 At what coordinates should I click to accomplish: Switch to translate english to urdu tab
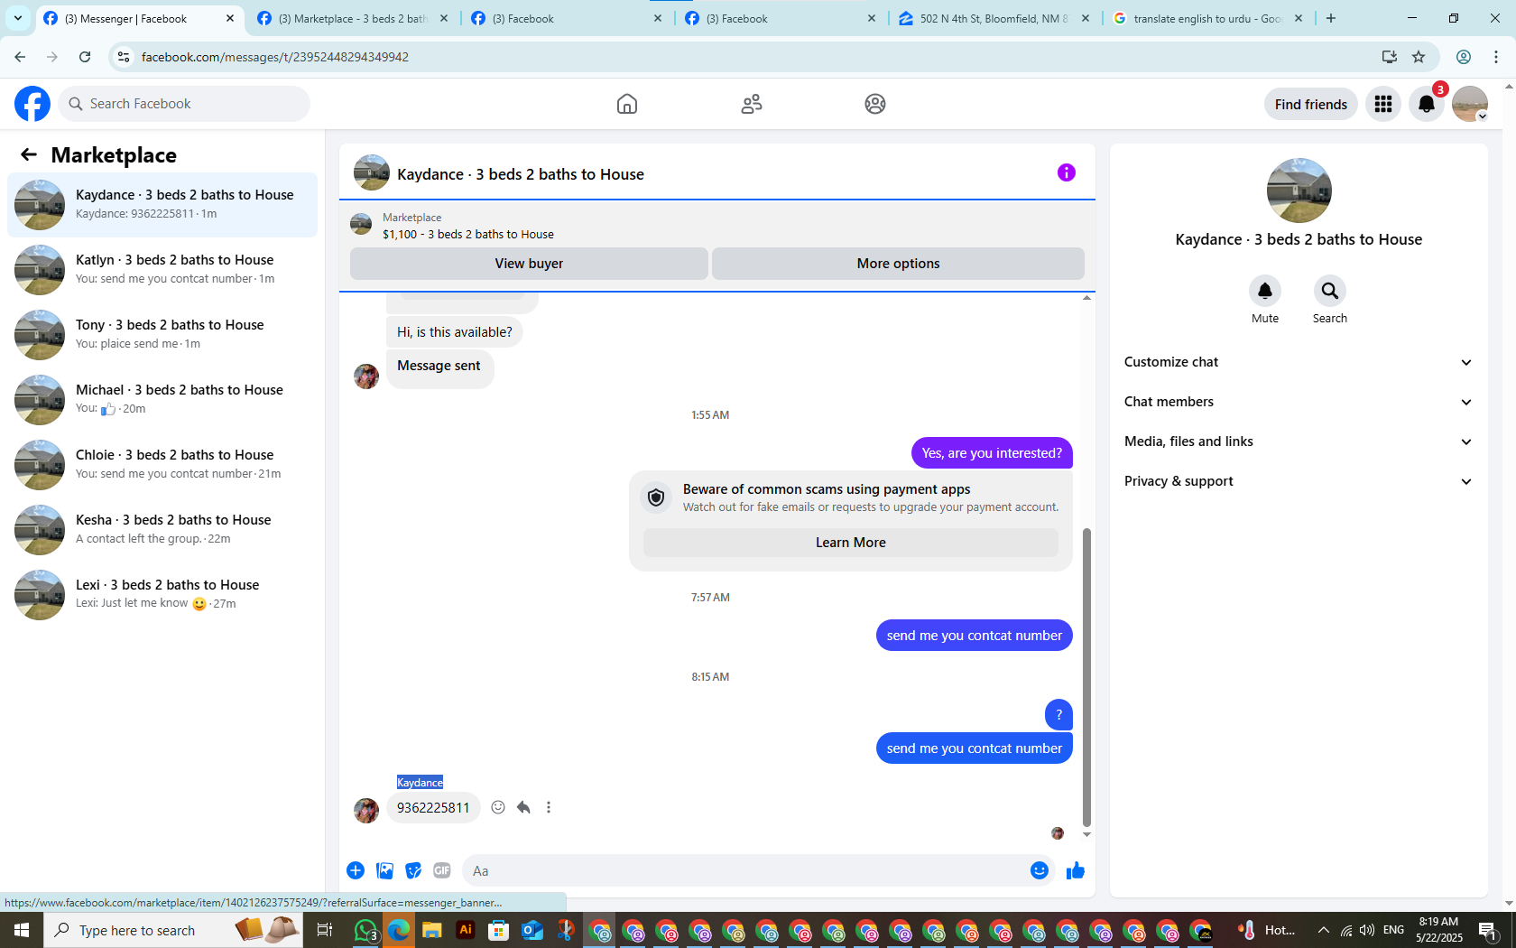(1207, 18)
